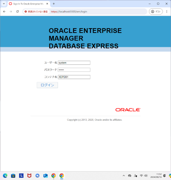Image resolution: width=171 pixels, height=180 pixels.
Task: Click the not-secure connection warning badge
Action: click(x=36, y=12)
